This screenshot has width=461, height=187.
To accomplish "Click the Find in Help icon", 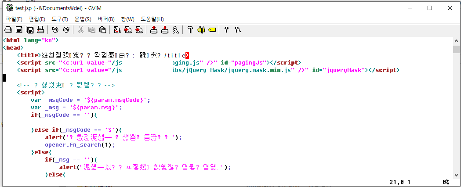I will pos(238,30).
